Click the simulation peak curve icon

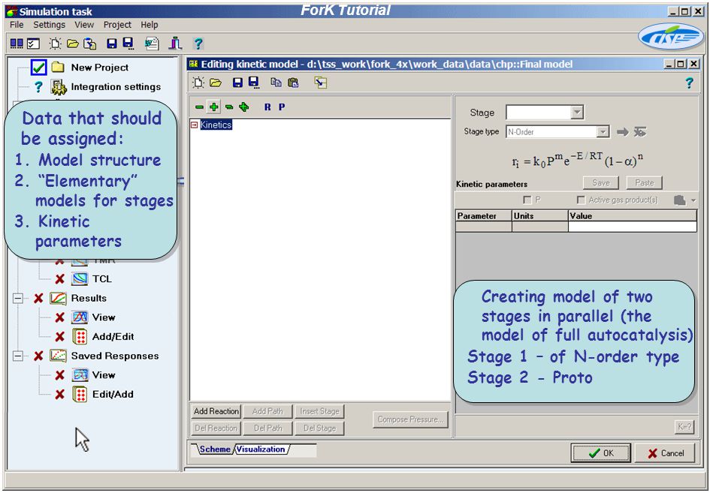click(175, 44)
